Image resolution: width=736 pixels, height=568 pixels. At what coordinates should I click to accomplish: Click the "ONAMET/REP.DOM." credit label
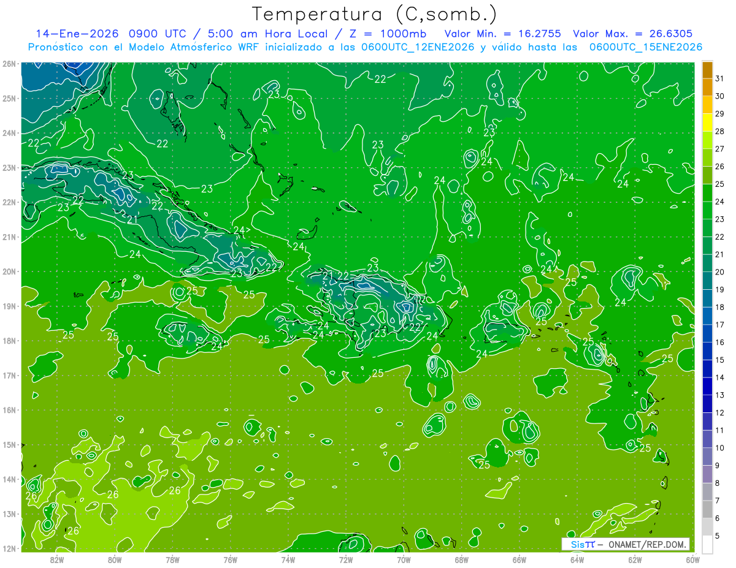(647, 544)
